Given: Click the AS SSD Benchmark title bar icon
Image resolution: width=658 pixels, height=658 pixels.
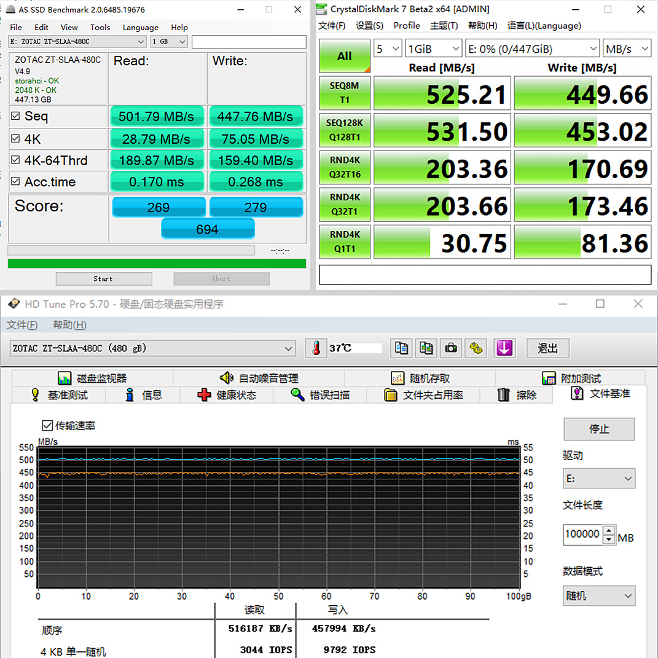Looking at the screenshot, I should 11,9.
